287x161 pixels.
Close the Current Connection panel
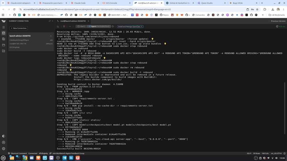click(x=53, y=21)
